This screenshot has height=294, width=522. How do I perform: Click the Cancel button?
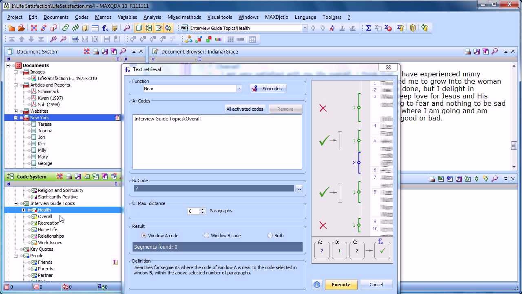pos(376,285)
